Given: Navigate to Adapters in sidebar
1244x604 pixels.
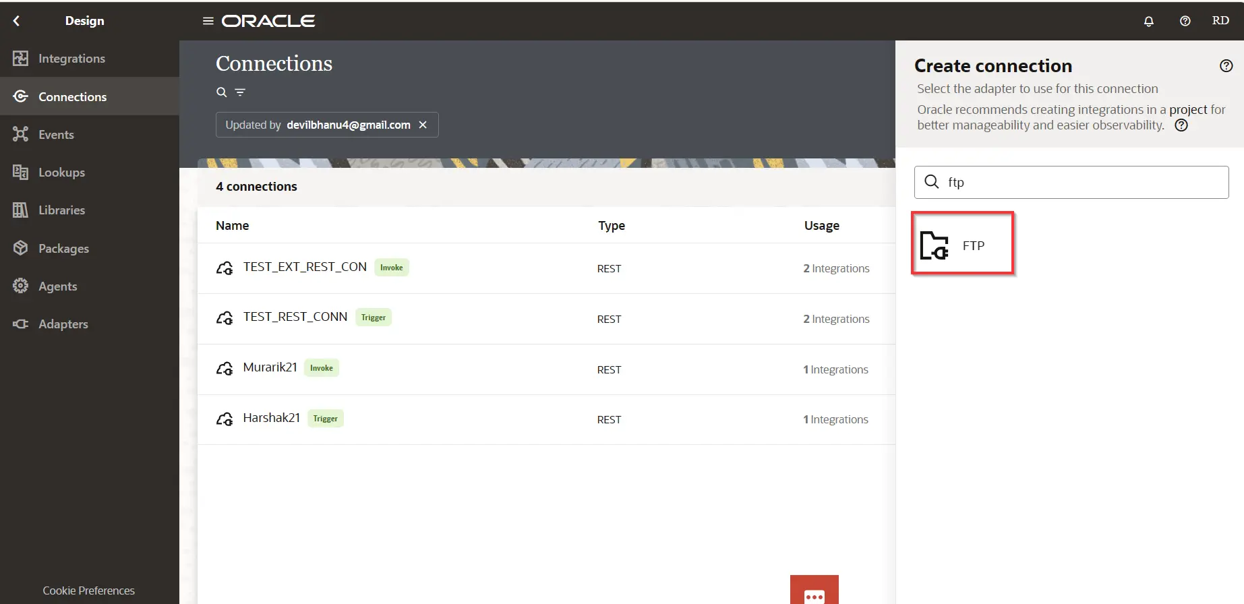Looking at the screenshot, I should [x=63, y=324].
